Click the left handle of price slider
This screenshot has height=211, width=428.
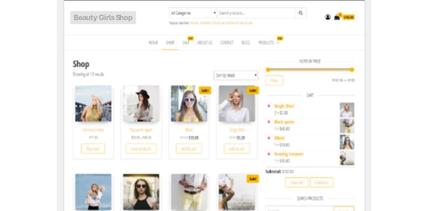click(268, 70)
